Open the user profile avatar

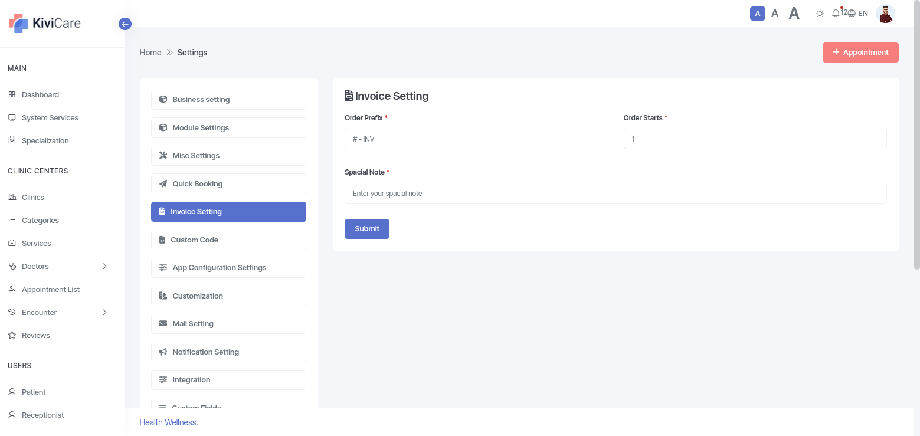point(885,14)
